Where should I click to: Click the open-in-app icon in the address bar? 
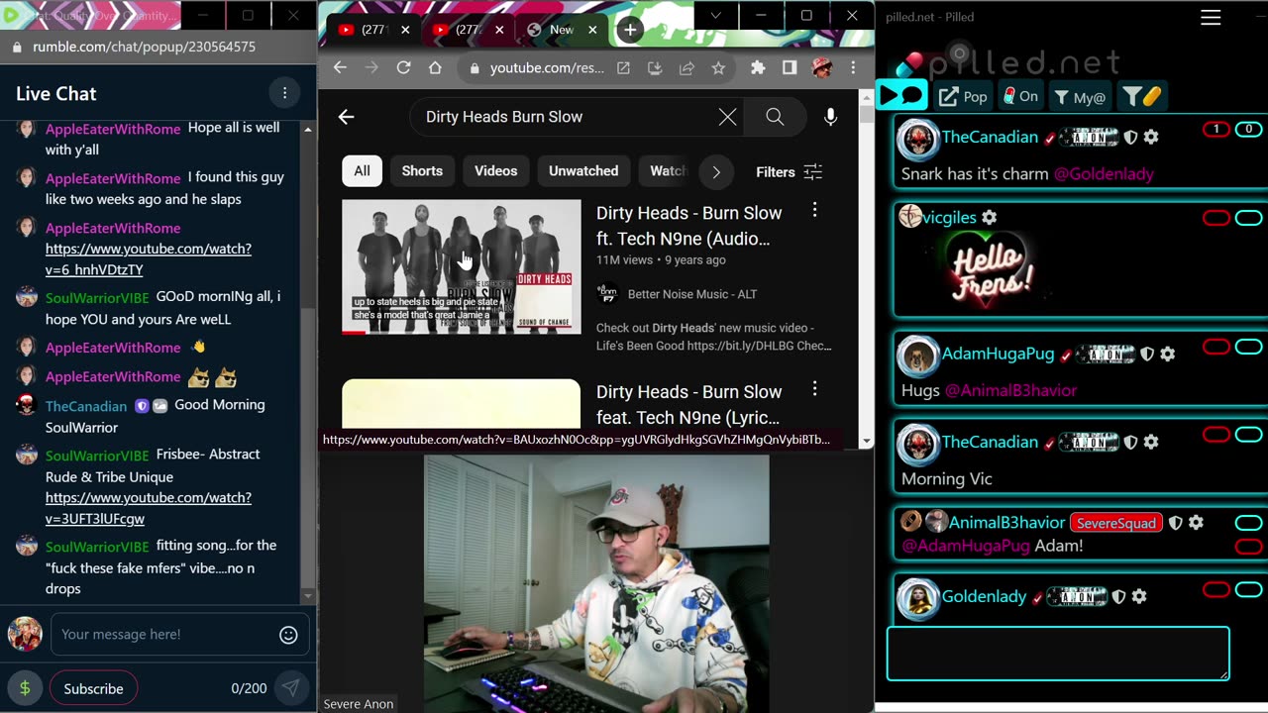pyautogui.click(x=623, y=68)
